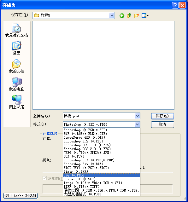Select Photoshop EPS format

point(102,141)
